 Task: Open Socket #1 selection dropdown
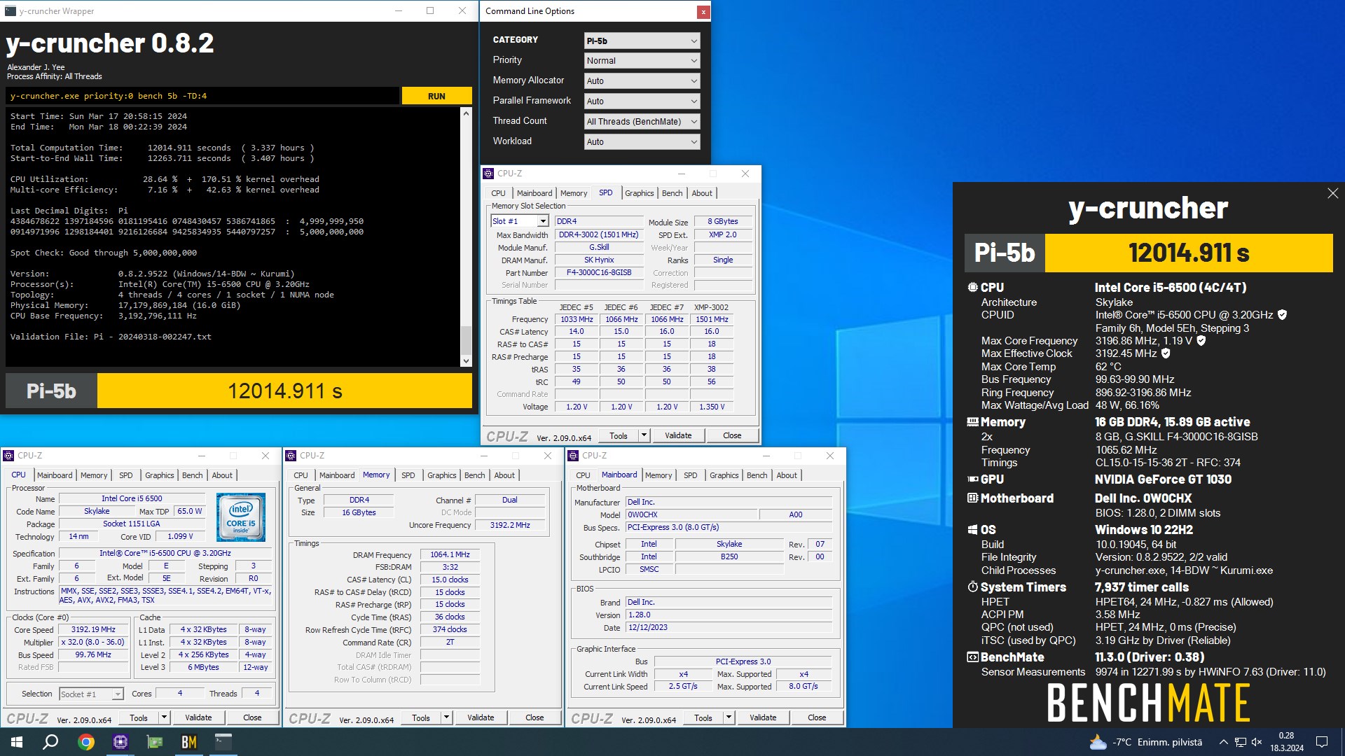click(91, 694)
